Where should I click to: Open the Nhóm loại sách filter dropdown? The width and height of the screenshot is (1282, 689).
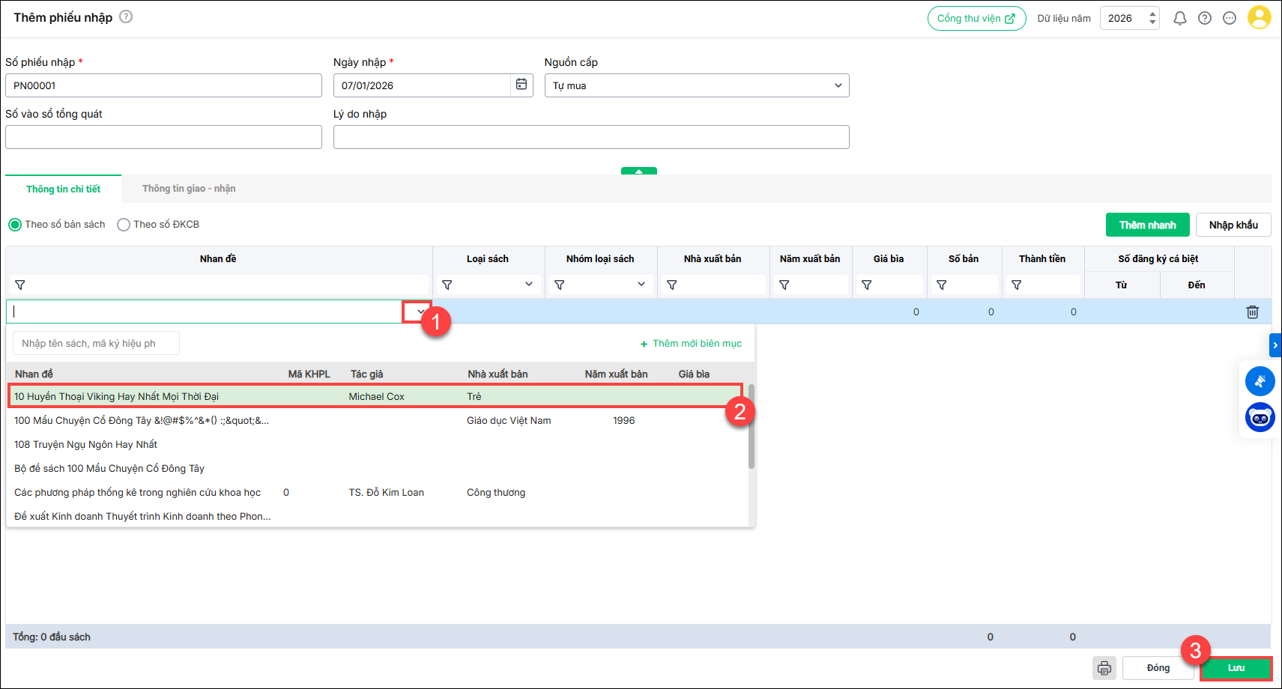click(641, 285)
